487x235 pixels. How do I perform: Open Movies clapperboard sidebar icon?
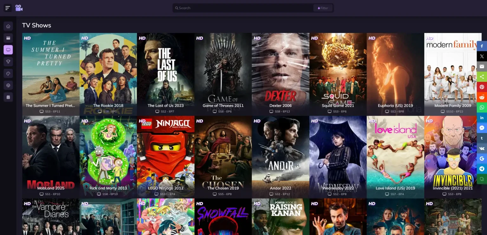(8, 38)
